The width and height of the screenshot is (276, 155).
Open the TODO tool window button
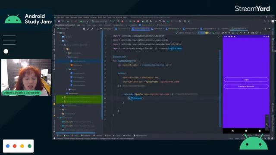(x=75, y=136)
